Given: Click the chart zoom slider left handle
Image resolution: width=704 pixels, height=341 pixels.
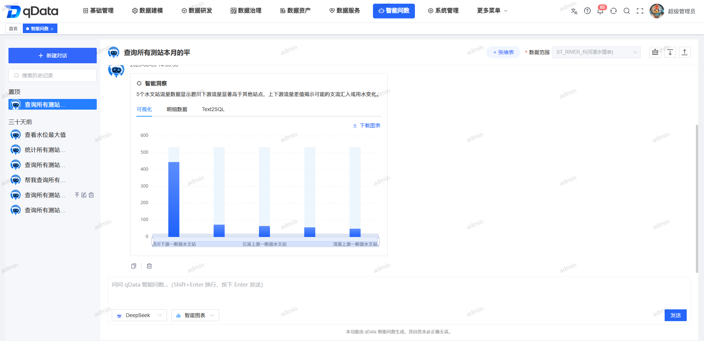Looking at the screenshot, I should (x=153, y=242).
